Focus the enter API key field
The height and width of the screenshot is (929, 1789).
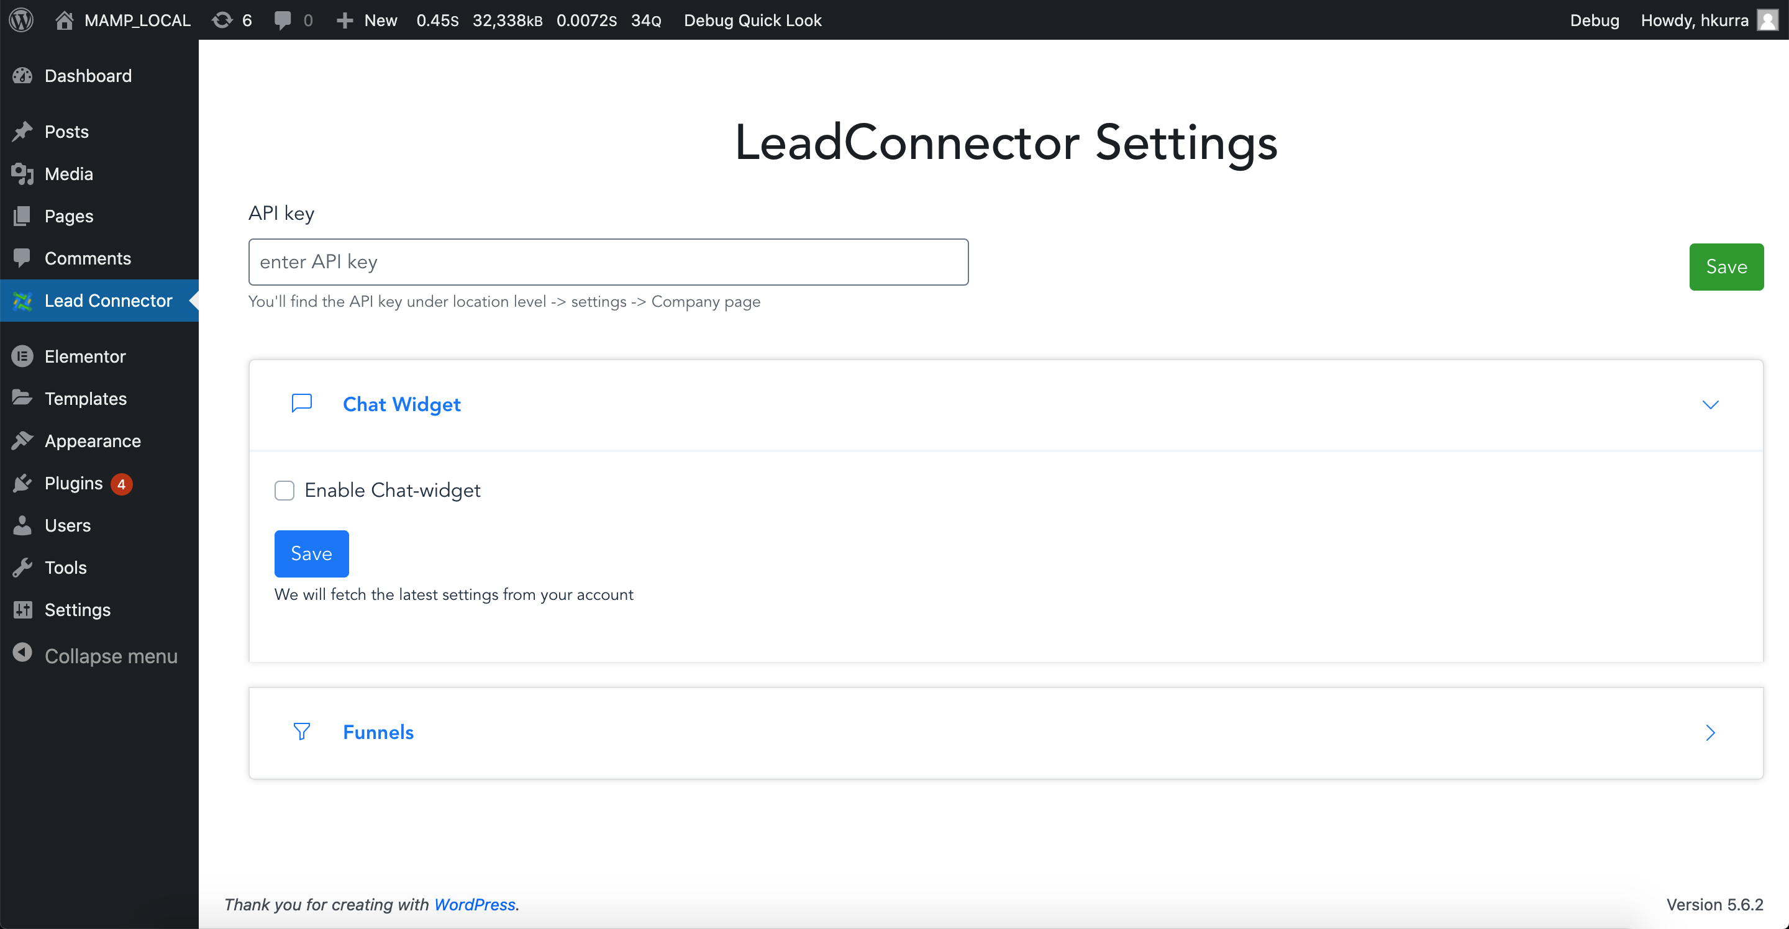point(608,262)
